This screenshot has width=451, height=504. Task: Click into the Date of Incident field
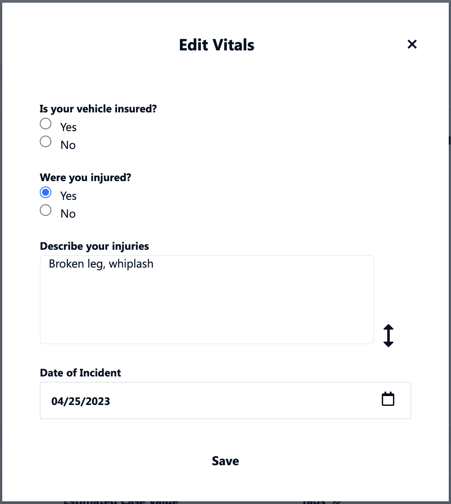pos(225,401)
